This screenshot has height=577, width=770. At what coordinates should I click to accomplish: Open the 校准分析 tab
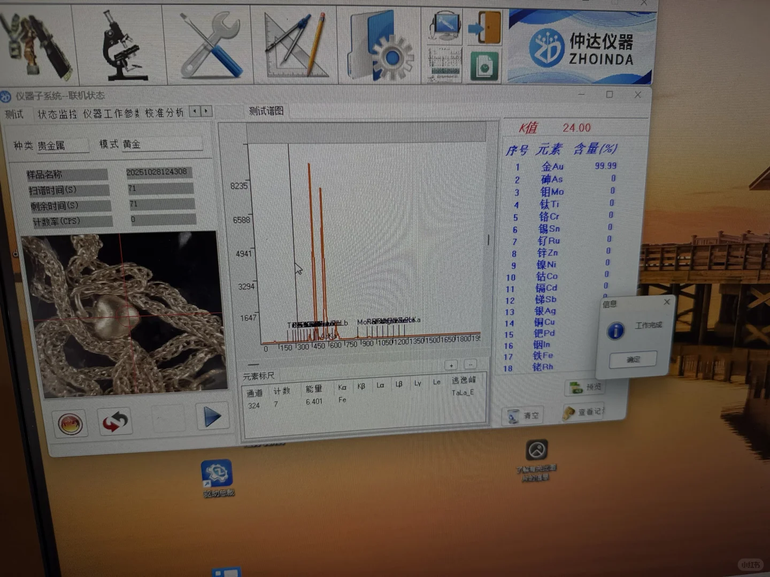pos(164,113)
